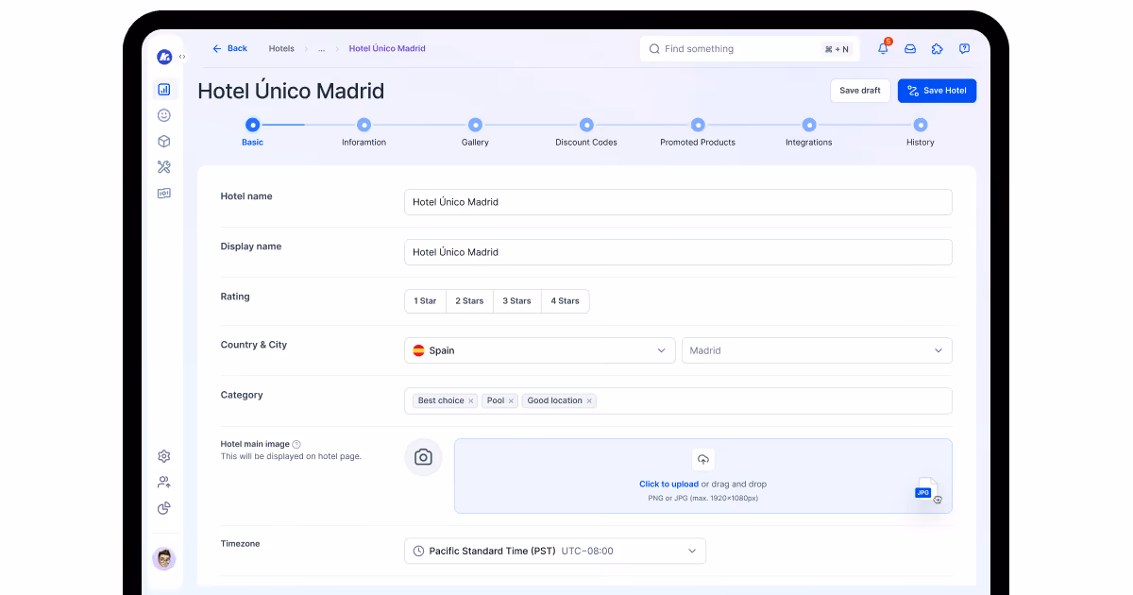Image resolution: width=1133 pixels, height=595 pixels.
Task: Focus the Display name input field
Action: tap(678, 252)
